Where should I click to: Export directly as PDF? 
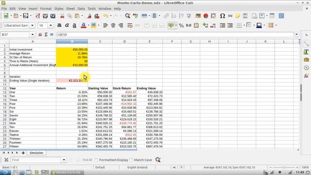pos(38,16)
